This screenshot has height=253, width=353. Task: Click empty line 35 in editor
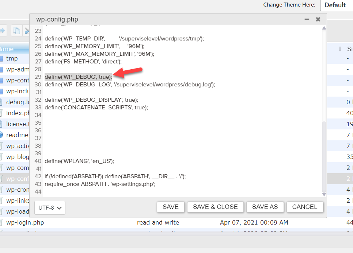[x=182, y=123]
